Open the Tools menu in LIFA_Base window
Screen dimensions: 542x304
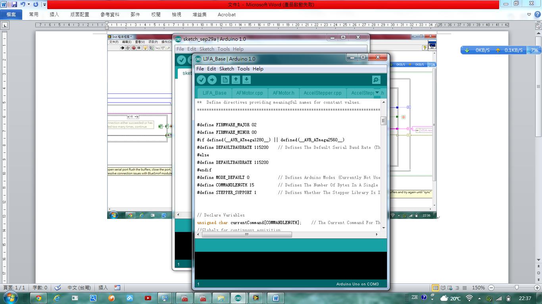(243, 68)
